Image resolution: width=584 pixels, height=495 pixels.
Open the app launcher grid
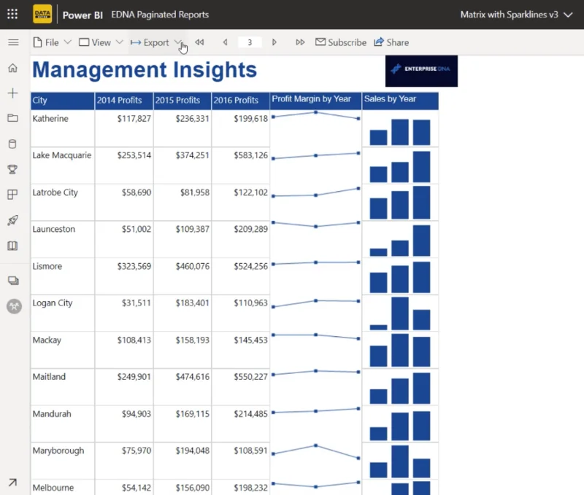tap(12, 14)
